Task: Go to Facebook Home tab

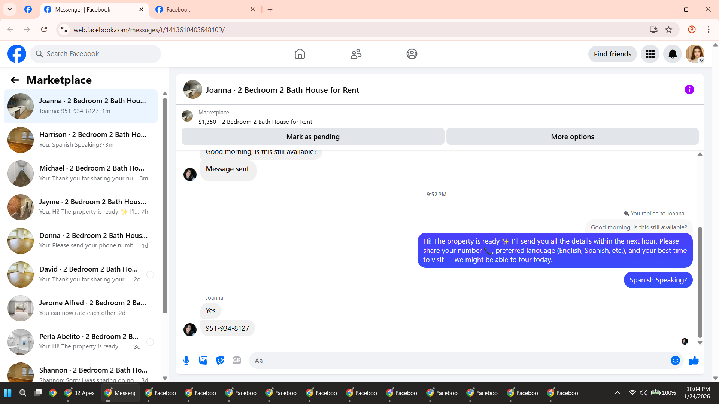Action: point(300,54)
